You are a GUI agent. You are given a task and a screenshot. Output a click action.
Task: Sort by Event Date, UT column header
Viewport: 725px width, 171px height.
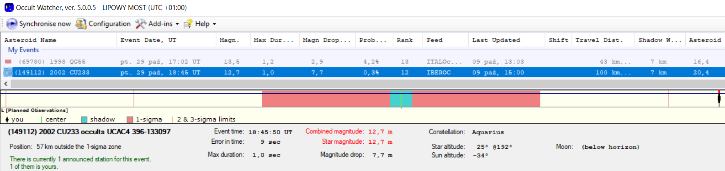tap(166, 40)
